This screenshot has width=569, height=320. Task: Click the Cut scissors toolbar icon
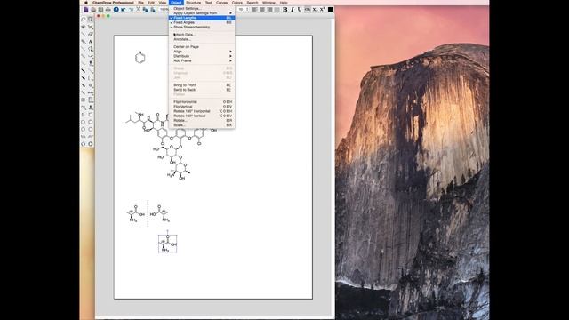coord(138,10)
